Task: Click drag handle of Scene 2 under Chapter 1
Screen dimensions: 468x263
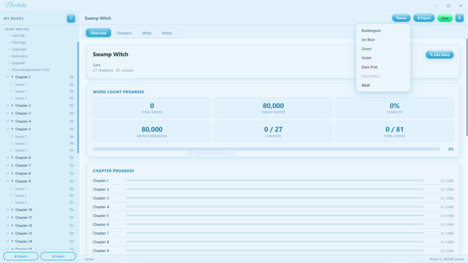Action: tap(11, 91)
